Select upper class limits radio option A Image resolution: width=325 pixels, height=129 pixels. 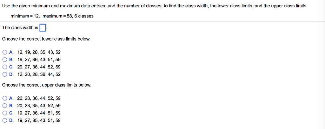[5, 98]
